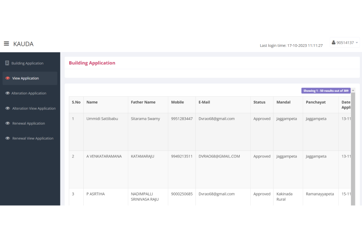Click the eye icon beside Renewal Application
The image size is (362, 241).
click(x=7, y=123)
